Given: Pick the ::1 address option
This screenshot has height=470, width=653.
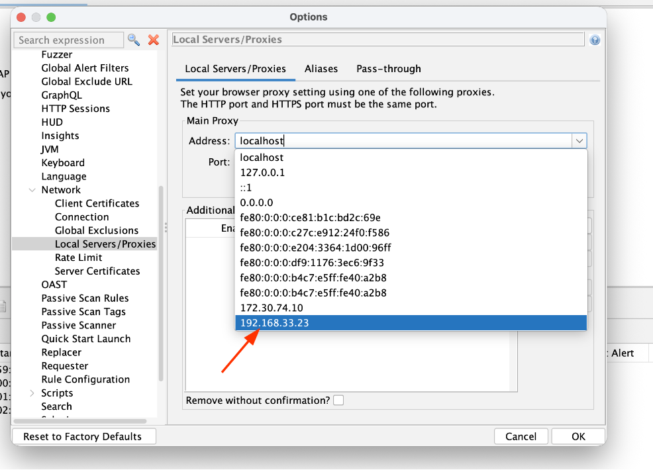Looking at the screenshot, I should [x=411, y=188].
